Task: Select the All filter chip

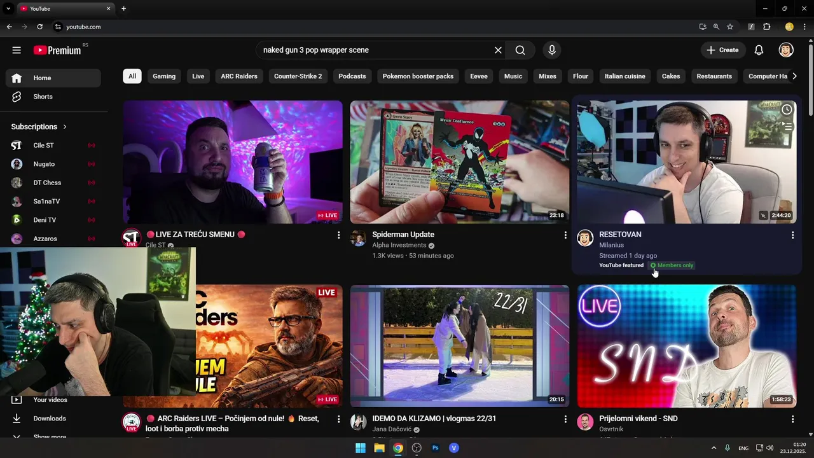Action: (132, 76)
